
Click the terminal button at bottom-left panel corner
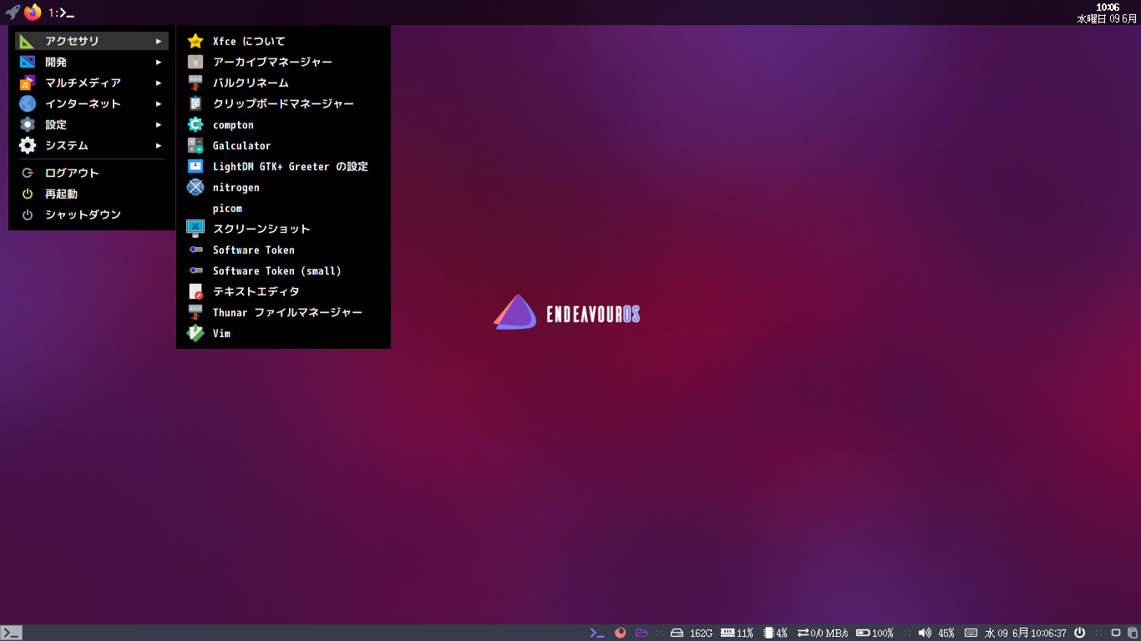click(x=12, y=633)
